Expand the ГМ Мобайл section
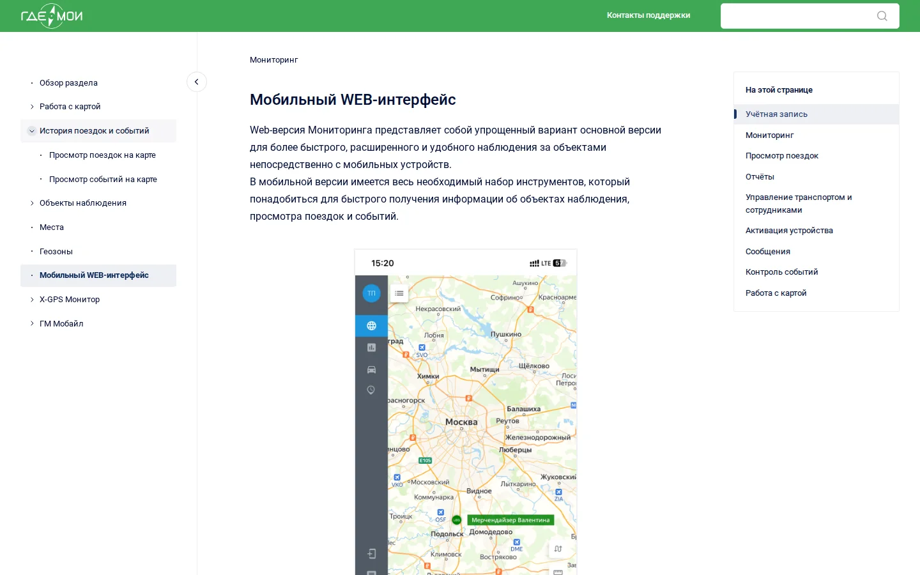Image resolution: width=920 pixels, height=575 pixels. point(32,324)
